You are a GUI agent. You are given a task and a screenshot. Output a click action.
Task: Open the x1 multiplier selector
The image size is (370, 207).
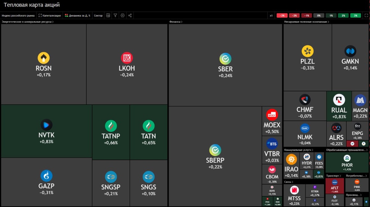click(x=271, y=15)
